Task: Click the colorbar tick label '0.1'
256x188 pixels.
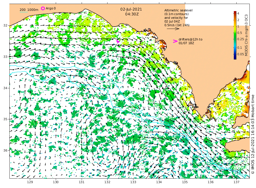Action: pyautogui.click(x=240, y=48)
